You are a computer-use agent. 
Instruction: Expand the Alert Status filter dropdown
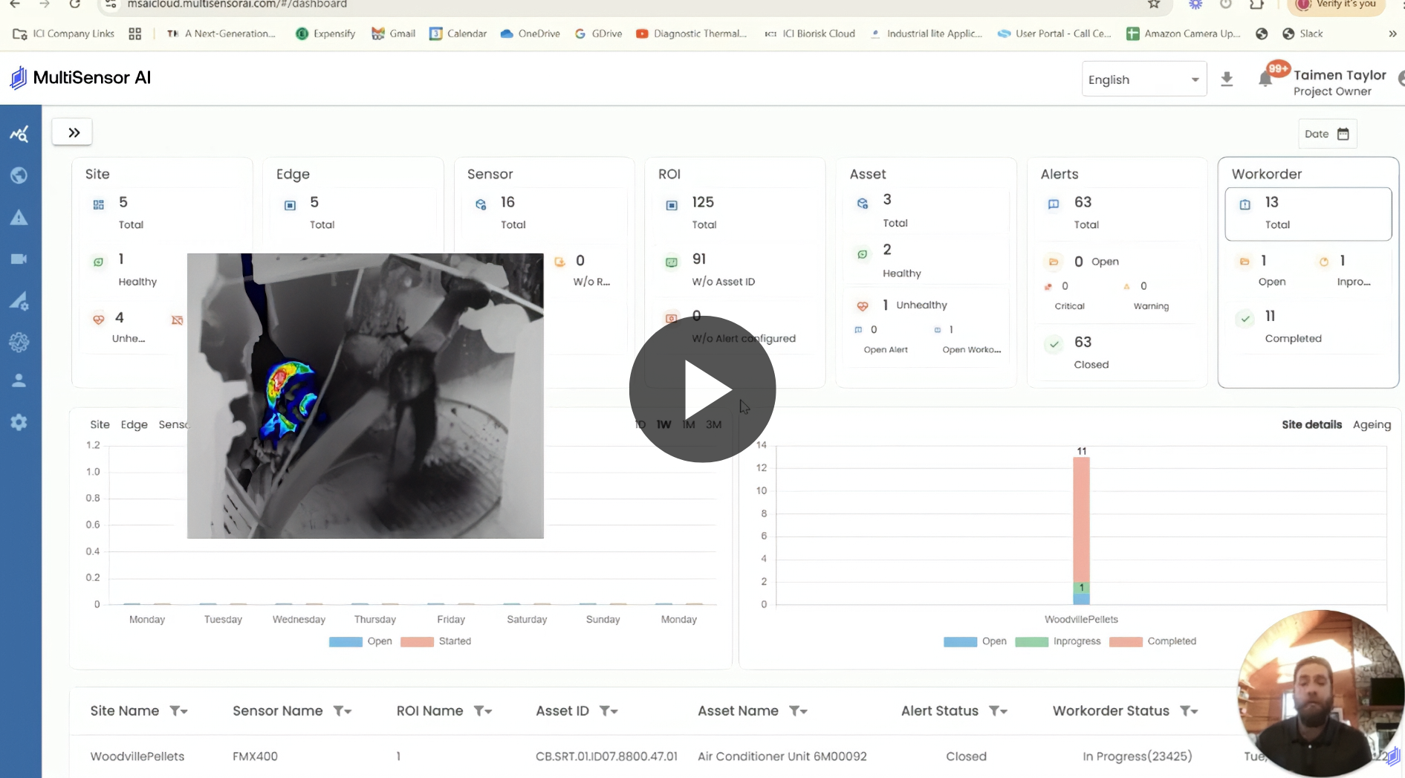point(998,711)
